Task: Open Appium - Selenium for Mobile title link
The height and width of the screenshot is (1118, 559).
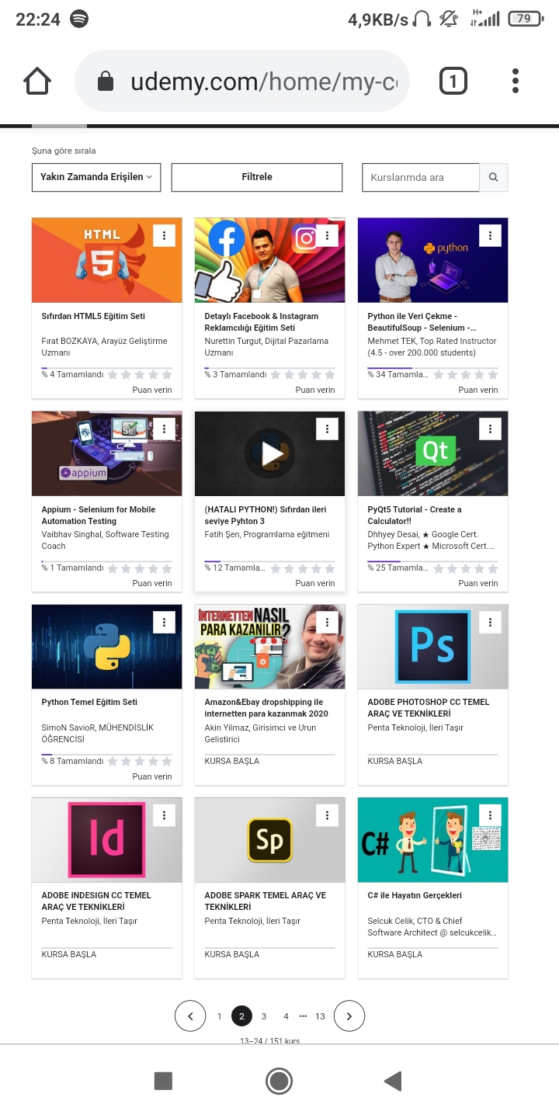Action: pyautogui.click(x=99, y=516)
